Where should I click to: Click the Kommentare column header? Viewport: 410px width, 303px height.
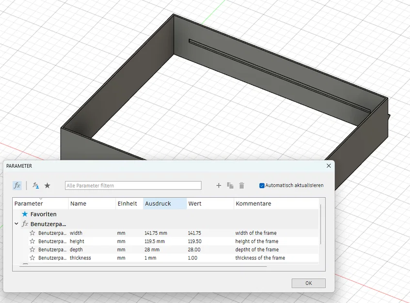pos(276,204)
